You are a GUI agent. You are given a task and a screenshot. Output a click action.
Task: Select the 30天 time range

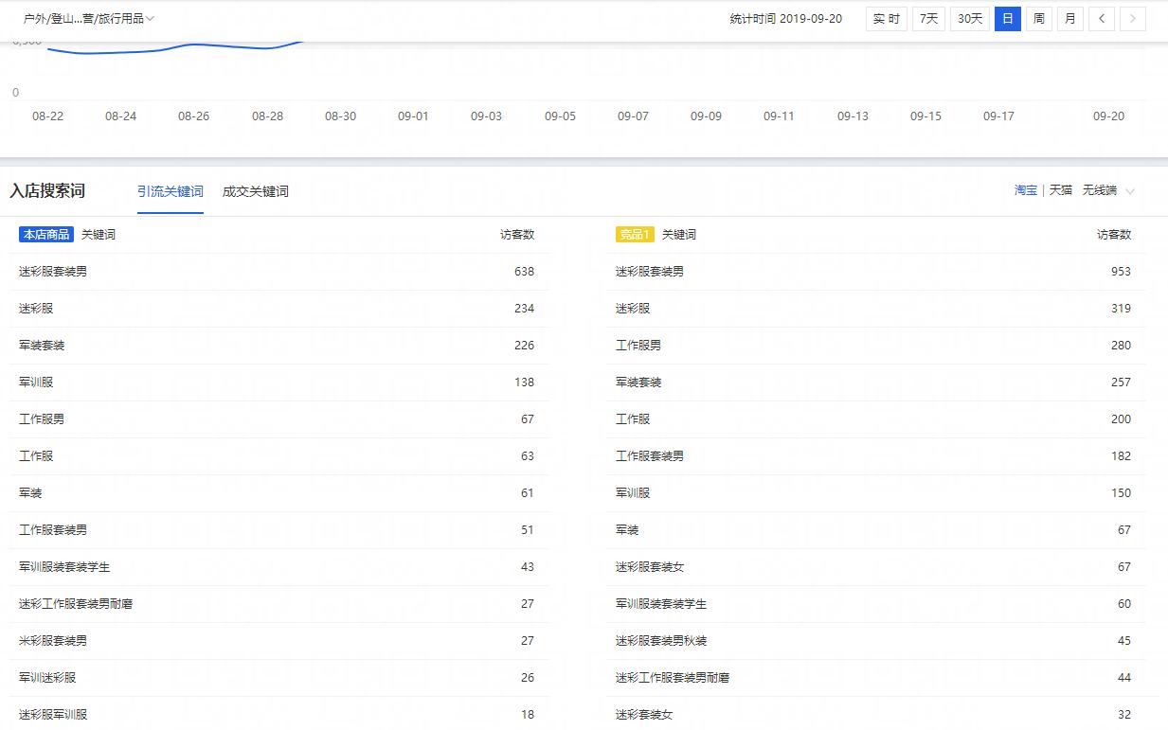click(969, 18)
